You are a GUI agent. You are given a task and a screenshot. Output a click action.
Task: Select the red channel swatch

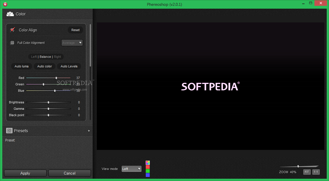[148, 167]
